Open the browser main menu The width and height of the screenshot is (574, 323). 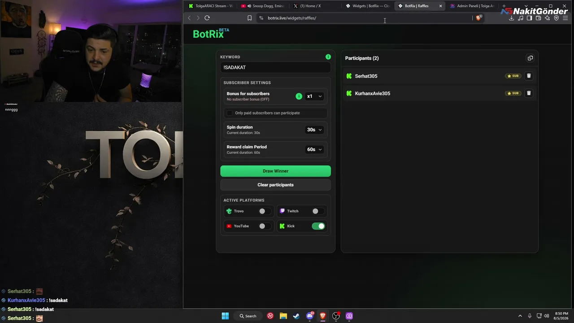tap(565, 18)
